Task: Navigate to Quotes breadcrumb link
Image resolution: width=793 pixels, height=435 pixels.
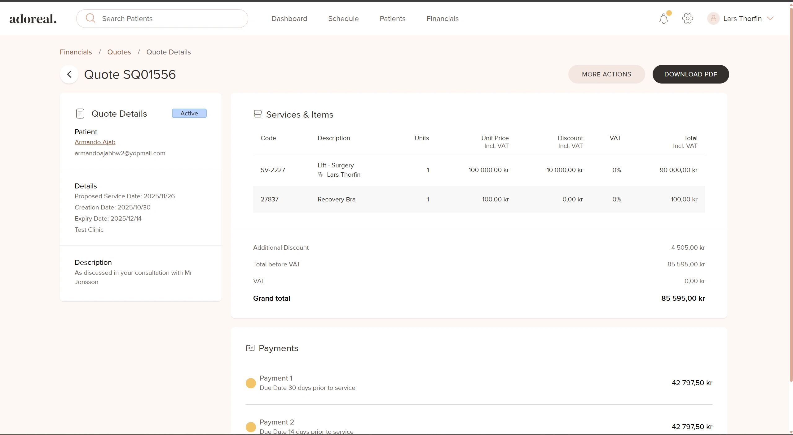Action: (x=119, y=52)
